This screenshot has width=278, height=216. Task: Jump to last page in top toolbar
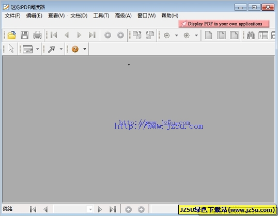[x=92, y=35]
